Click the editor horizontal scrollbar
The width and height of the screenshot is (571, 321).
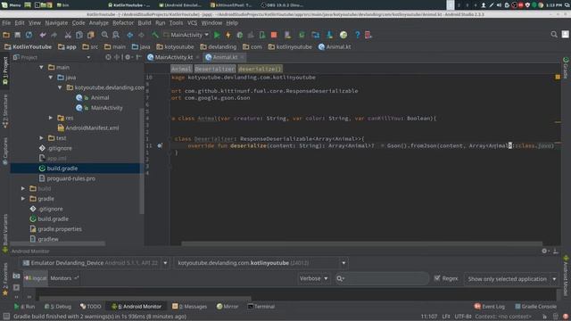pyautogui.click(x=361, y=243)
